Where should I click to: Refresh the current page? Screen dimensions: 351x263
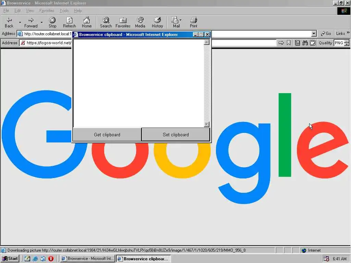pos(69,22)
